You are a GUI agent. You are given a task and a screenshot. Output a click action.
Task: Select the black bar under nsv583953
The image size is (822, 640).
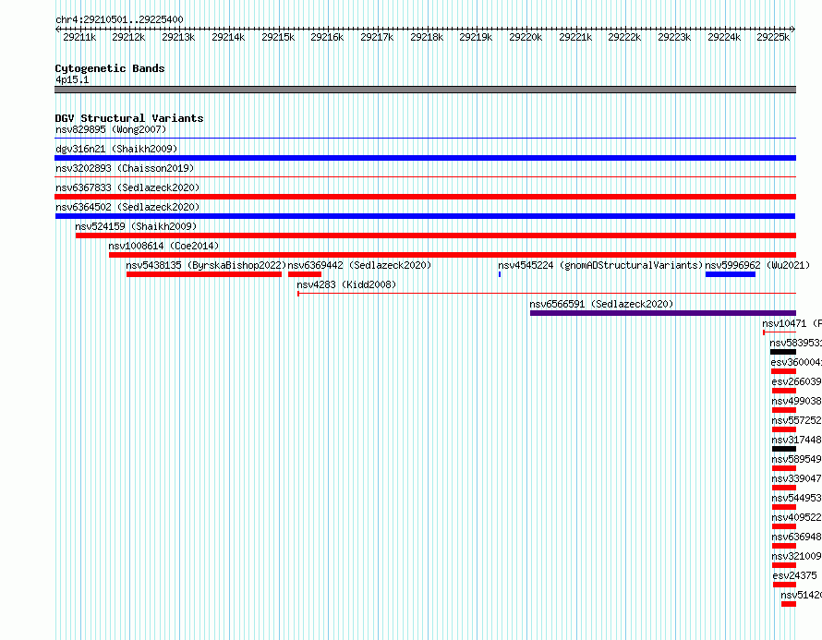pyautogui.click(x=783, y=352)
